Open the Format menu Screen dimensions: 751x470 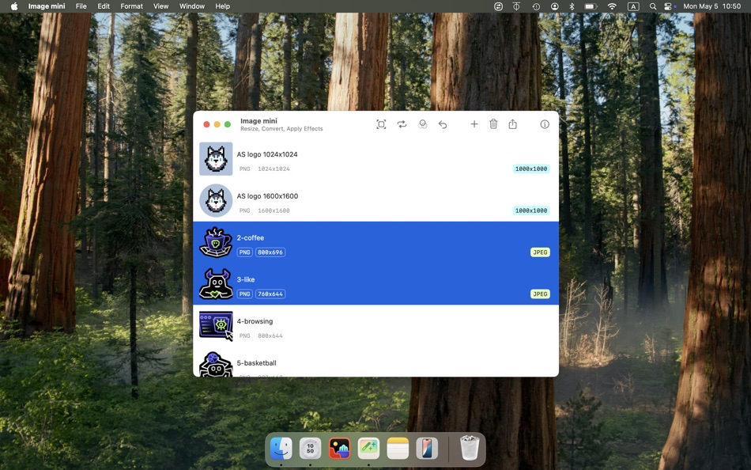[132, 6]
